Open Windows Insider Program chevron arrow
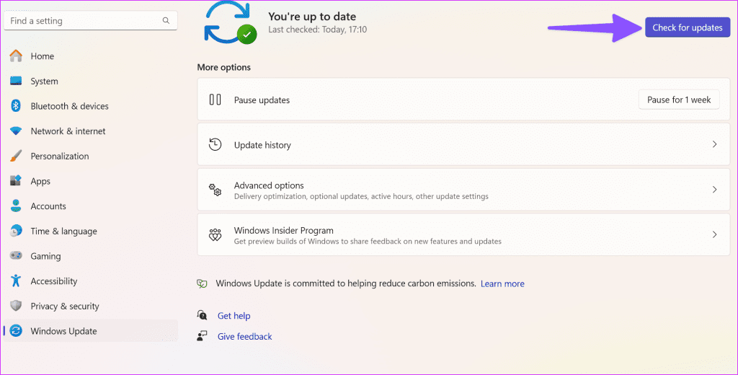Screen dimensions: 738x375 (714, 234)
